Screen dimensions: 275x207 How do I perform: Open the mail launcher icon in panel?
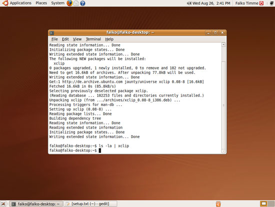(x=76, y=3)
